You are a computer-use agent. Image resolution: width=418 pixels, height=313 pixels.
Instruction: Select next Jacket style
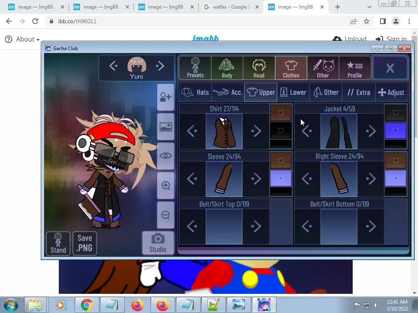371,131
